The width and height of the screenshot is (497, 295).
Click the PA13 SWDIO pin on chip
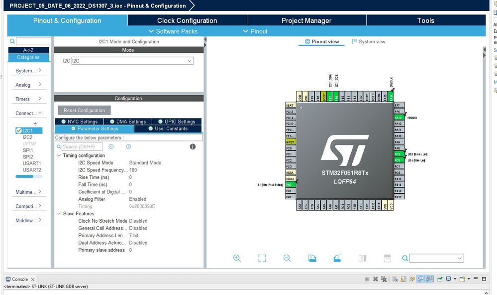[399, 118]
